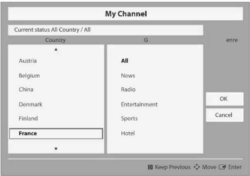Viewport: 250px width, 176px height.
Task: Pick the Sports genre
Action: tap(129, 119)
